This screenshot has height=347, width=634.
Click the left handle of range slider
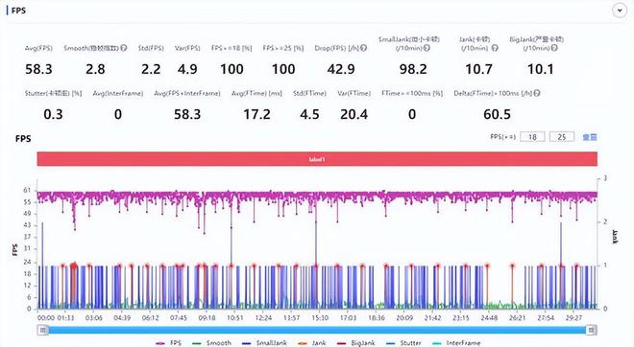(x=43, y=331)
